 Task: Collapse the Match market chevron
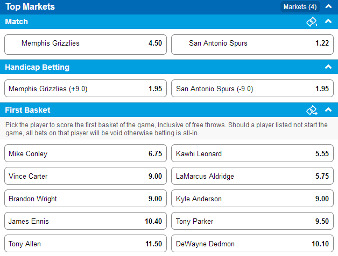[x=328, y=21]
